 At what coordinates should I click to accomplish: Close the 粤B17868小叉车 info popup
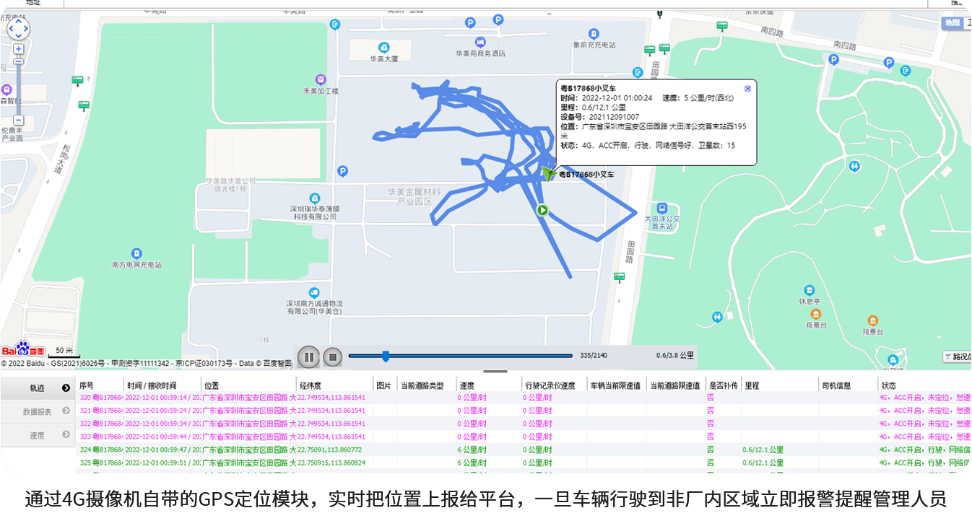(x=747, y=88)
